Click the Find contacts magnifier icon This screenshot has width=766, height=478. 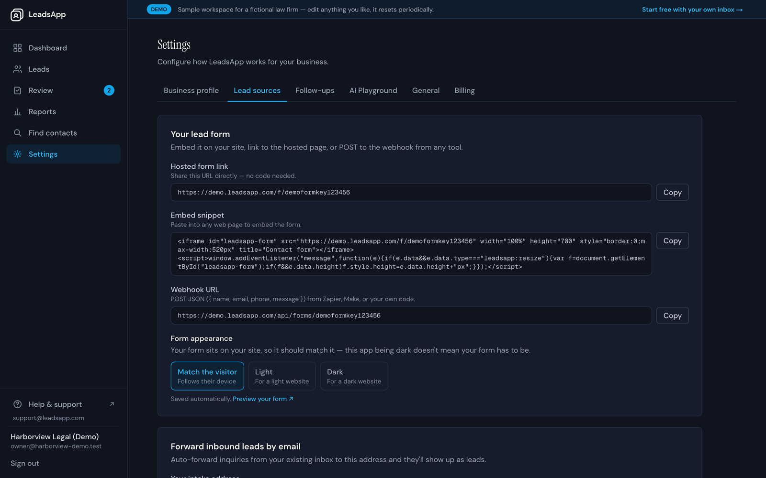pos(18,133)
